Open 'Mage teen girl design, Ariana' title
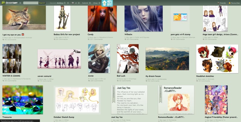This screenshot has width=241, height=122. (x=221, y=34)
